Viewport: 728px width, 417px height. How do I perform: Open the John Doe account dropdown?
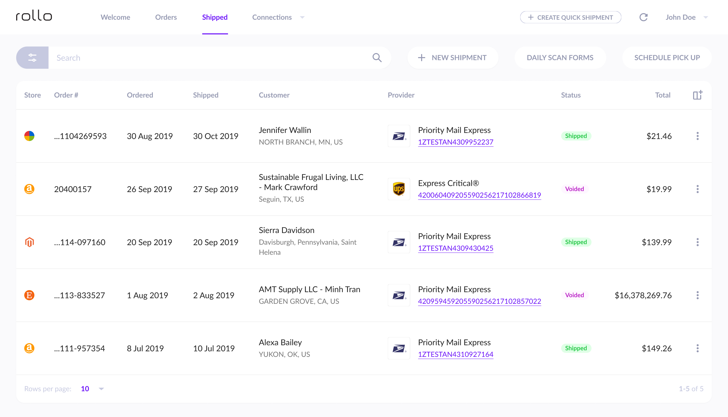click(705, 17)
